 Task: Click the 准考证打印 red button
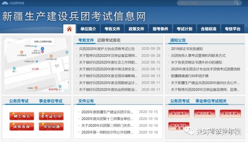point(51,116)
